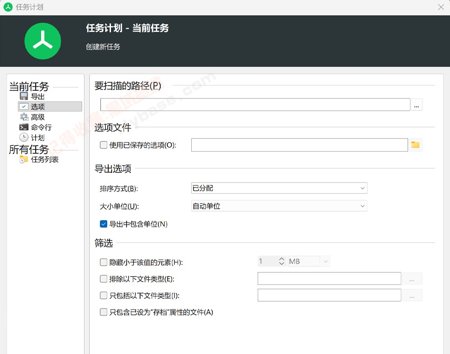
Task: Click the 要扫描的路径 text input field
Action: click(255, 105)
